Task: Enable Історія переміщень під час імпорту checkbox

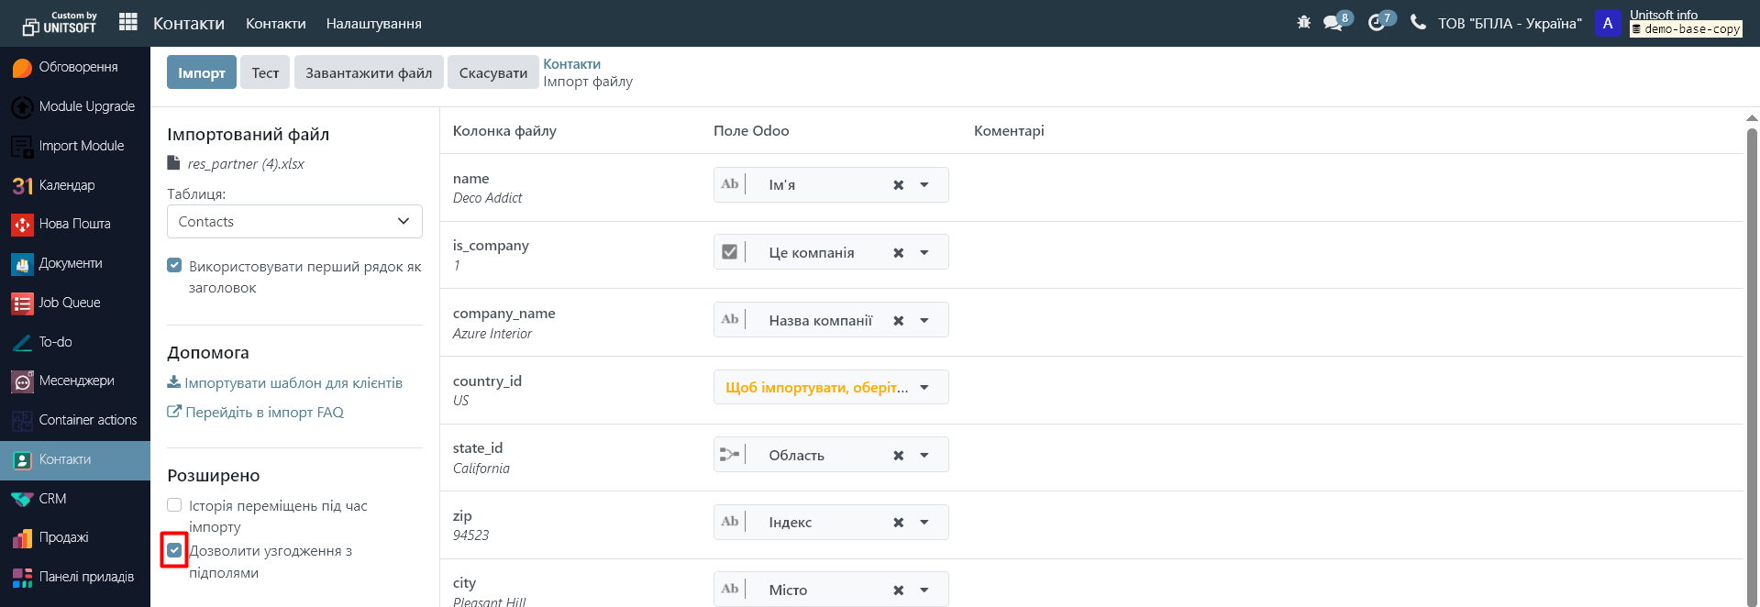Action: [174, 505]
